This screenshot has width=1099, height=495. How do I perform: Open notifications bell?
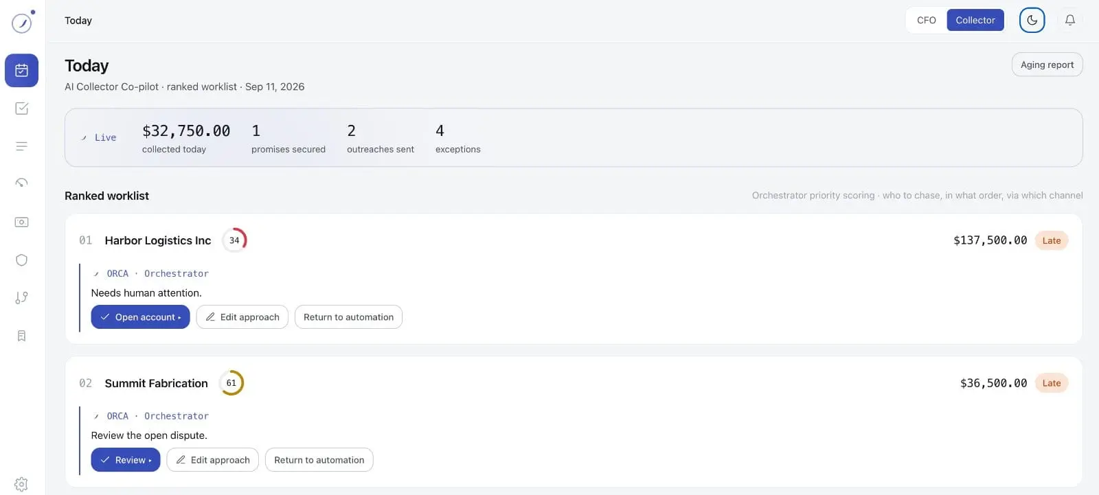[x=1070, y=20]
